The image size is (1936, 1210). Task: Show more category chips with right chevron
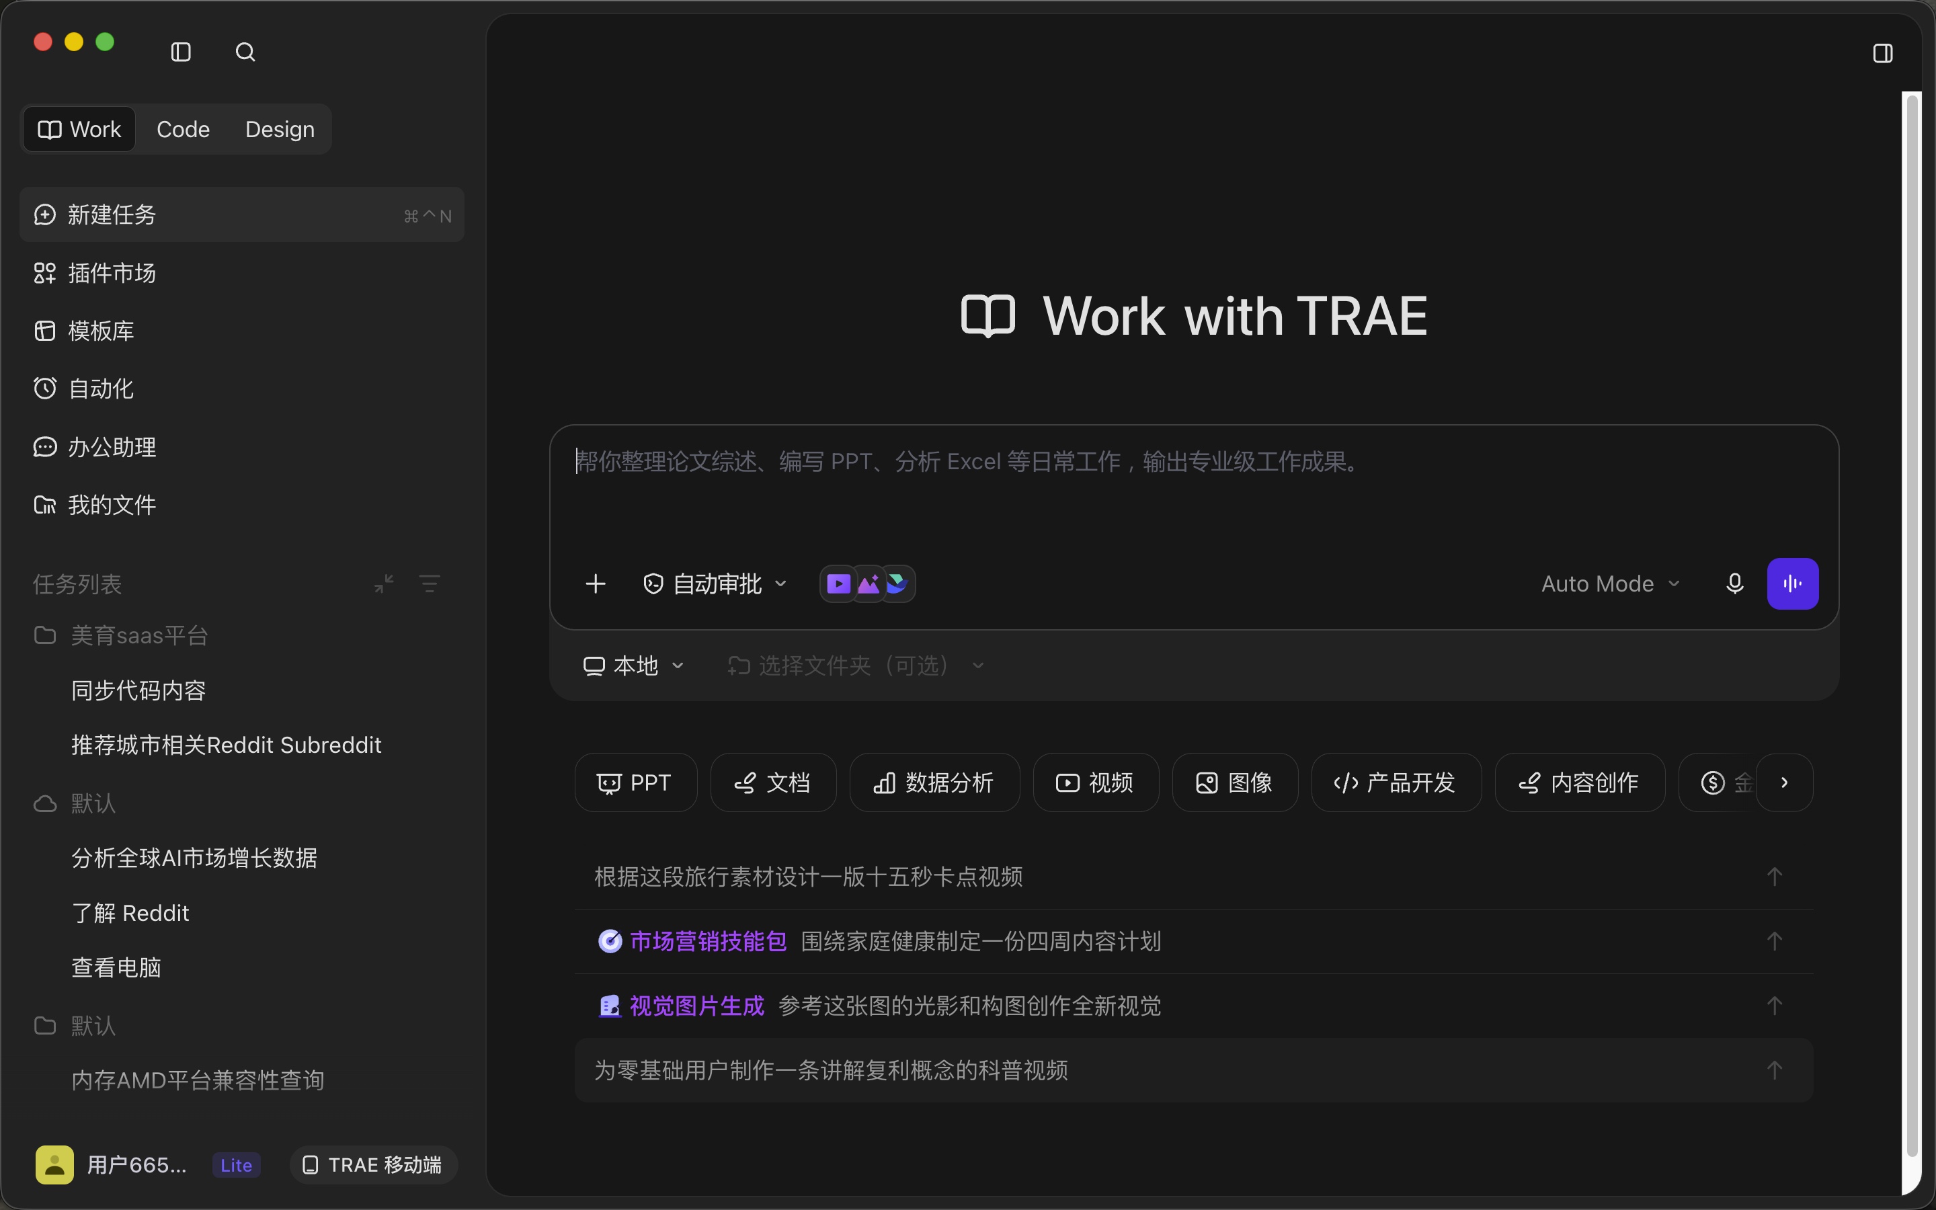[x=1785, y=782]
